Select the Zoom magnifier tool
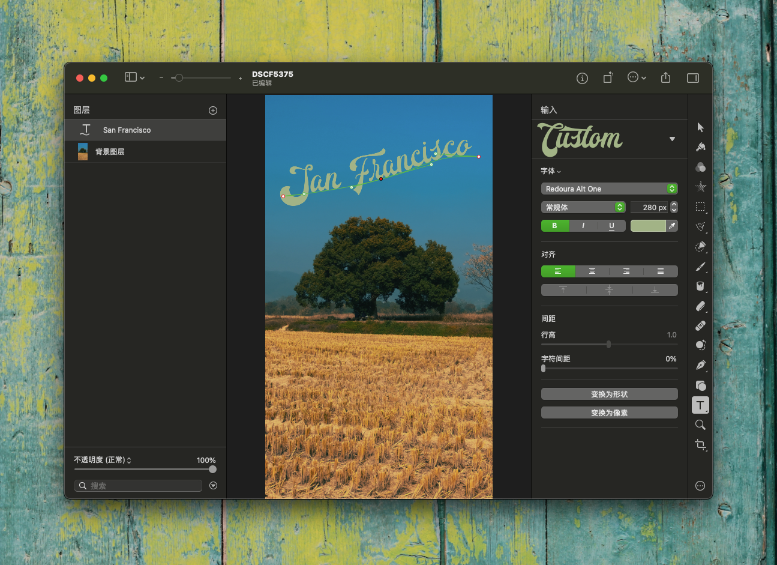The image size is (777, 565). pyautogui.click(x=700, y=425)
